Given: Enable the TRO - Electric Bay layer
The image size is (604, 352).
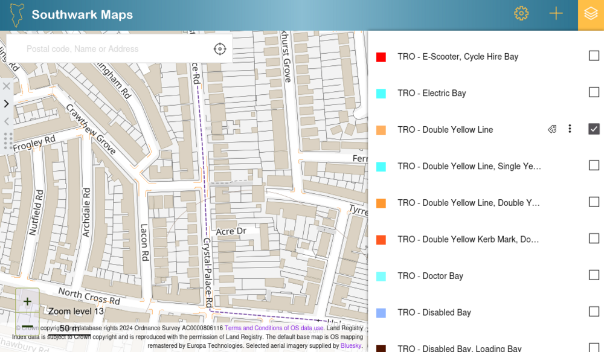Looking at the screenshot, I should (594, 92).
